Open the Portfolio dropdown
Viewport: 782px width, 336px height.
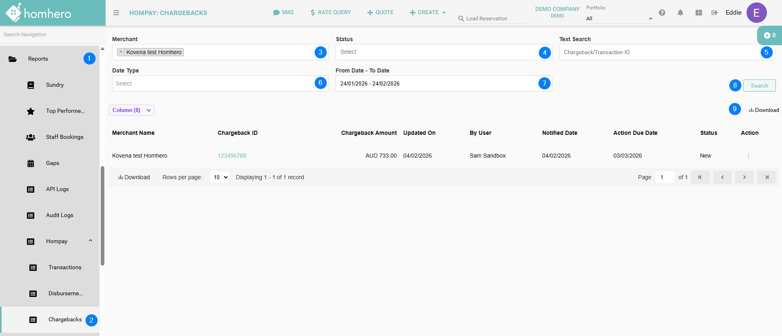point(619,19)
